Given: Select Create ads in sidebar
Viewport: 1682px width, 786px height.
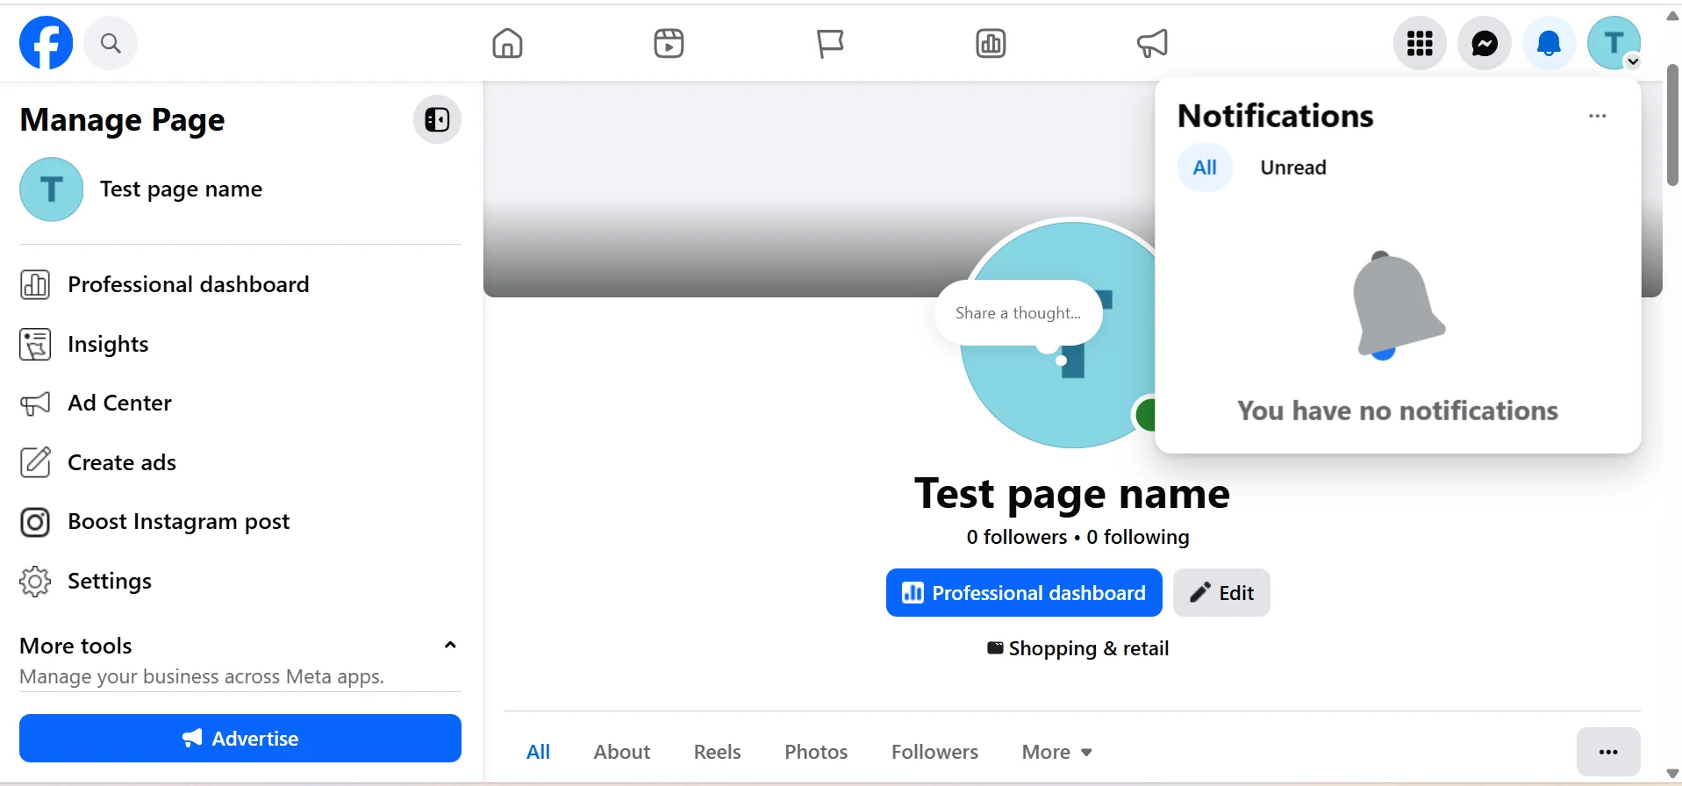Looking at the screenshot, I should [x=240, y=462].
